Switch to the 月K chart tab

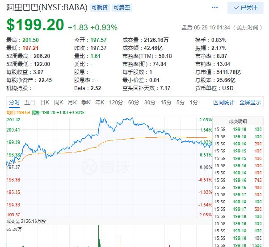(72, 103)
